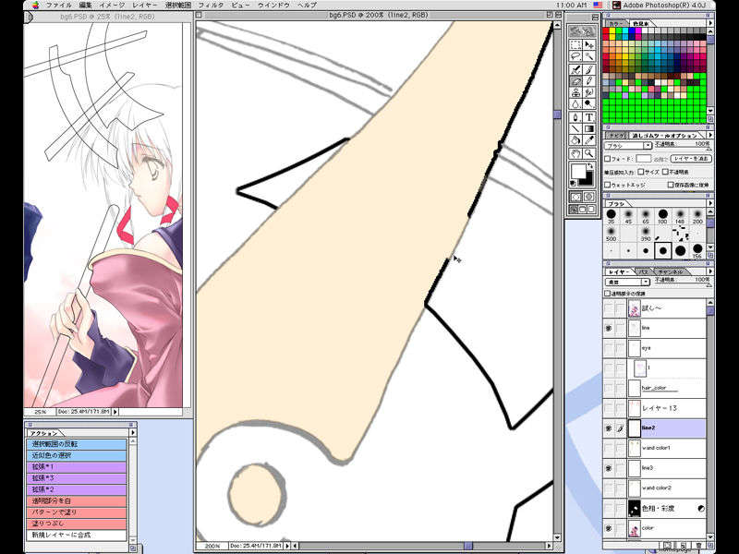Open the Adobe Photoshop application menu
Viewport: 739px width, 554px height.
659,6
